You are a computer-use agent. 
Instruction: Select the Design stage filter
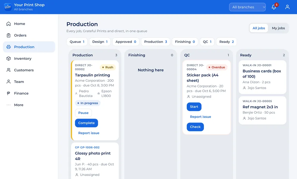point(100,42)
